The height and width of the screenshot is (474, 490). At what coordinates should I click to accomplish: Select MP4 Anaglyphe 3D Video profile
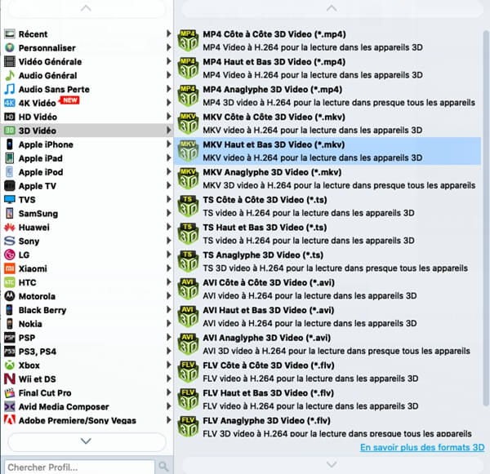(x=327, y=96)
